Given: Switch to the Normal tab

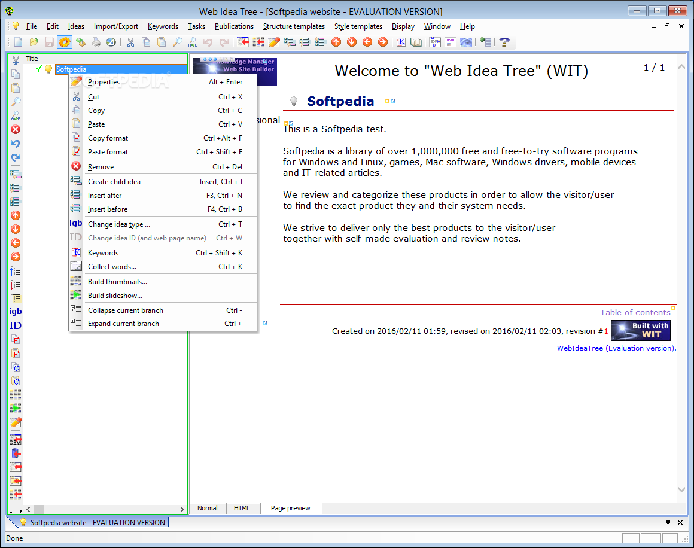Looking at the screenshot, I should (x=208, y=508).
